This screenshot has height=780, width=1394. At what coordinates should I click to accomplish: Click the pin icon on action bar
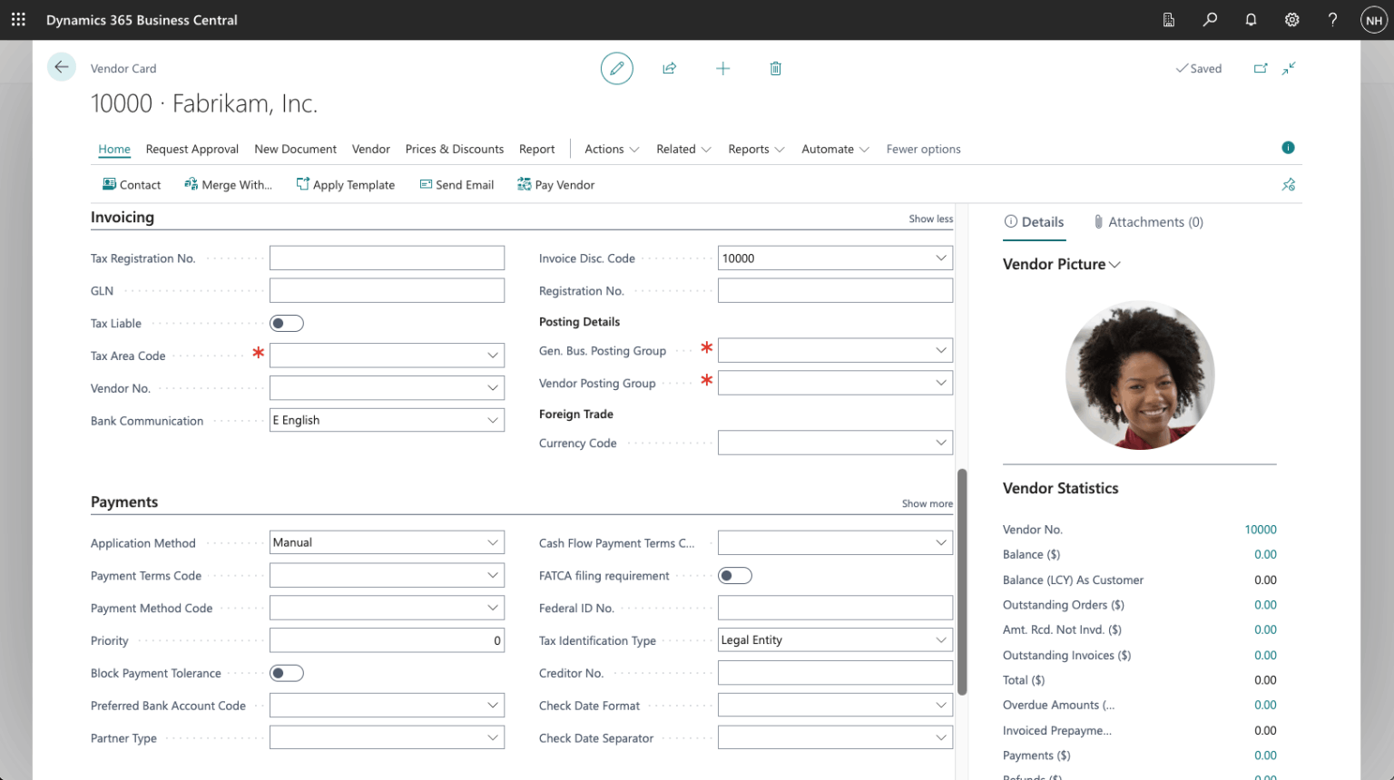pos(1289,184)
